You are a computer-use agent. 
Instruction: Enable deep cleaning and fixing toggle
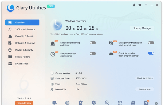93,43
